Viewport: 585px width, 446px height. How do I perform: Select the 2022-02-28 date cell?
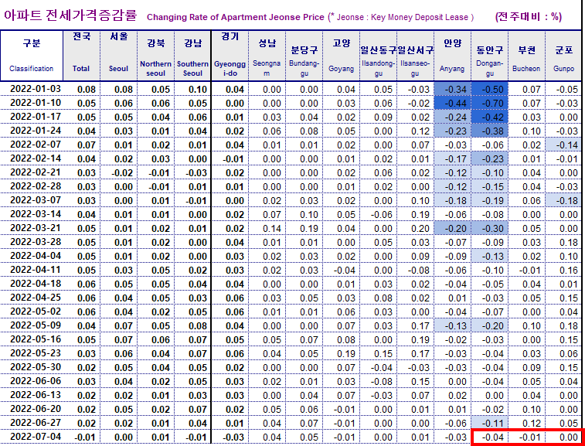tap(32, 186)
